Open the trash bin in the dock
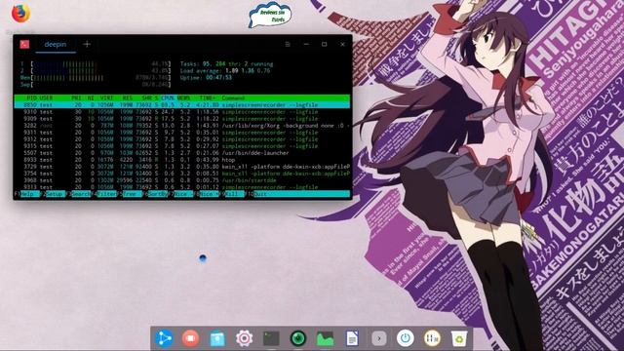The image size is (624, 351). tap(459, 338)
